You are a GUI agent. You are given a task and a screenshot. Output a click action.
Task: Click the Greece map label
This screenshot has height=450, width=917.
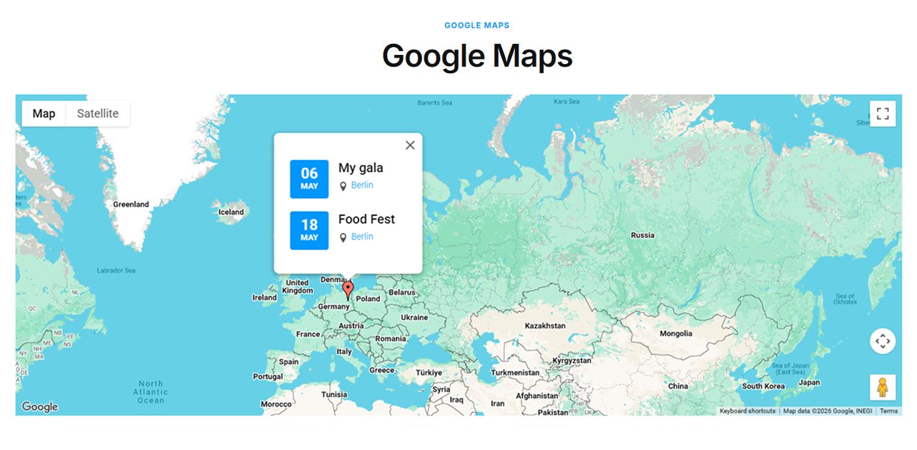[x=381, y=370]
